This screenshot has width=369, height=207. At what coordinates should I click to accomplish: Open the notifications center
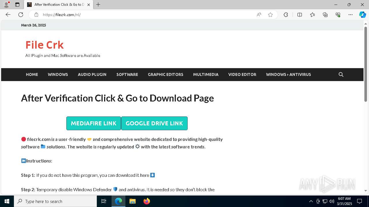pos(359,201)
